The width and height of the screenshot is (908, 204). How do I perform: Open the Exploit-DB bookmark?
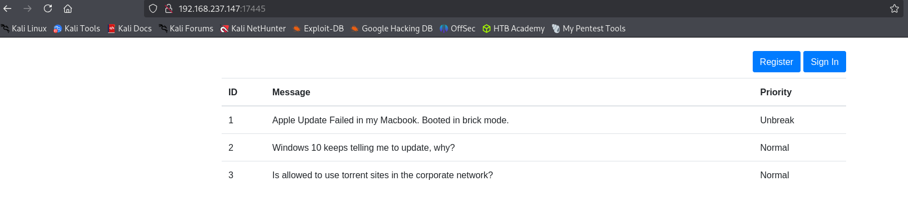318,29
